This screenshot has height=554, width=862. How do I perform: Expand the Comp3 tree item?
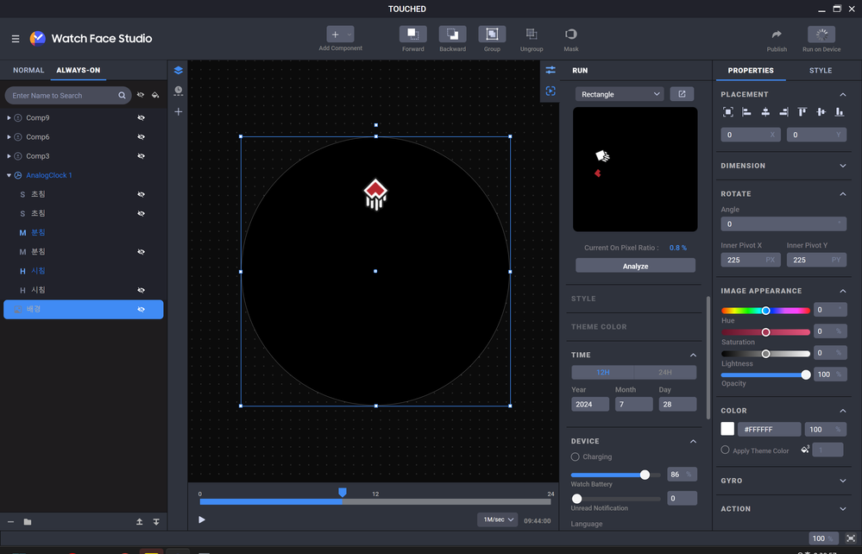[9, 156]
